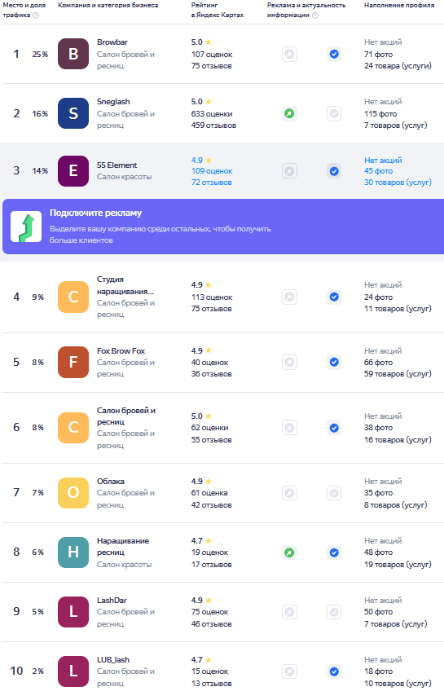This screenshot has width=444, height=700.
Task: Click Студия наращивания's blue verified checkmark
Action: point(334,297)
